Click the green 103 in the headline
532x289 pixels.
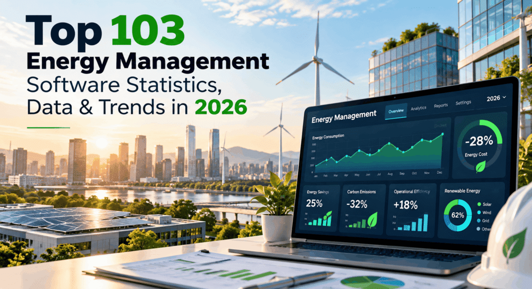click(x=147, y=31)
